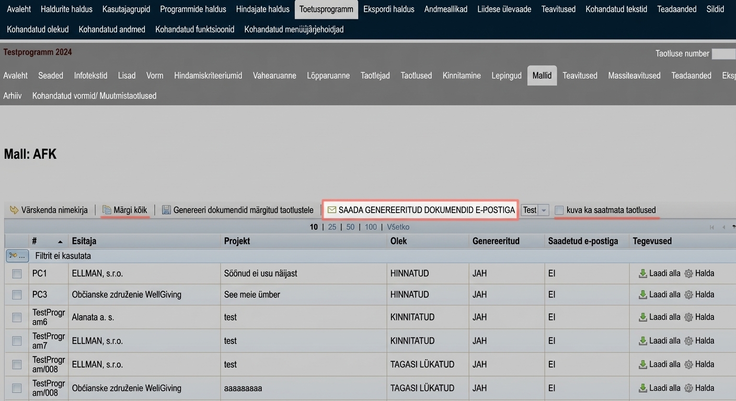
Task: Show 100 rows per page
Action: click(371, 227)
